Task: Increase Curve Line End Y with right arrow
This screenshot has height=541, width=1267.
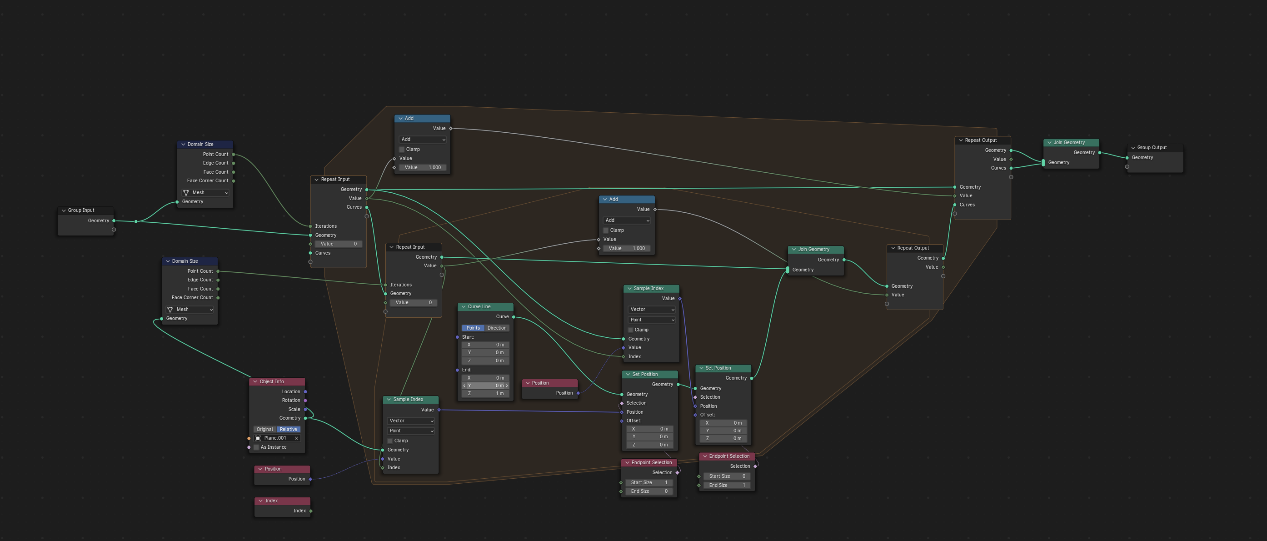Action: [507, 386]
